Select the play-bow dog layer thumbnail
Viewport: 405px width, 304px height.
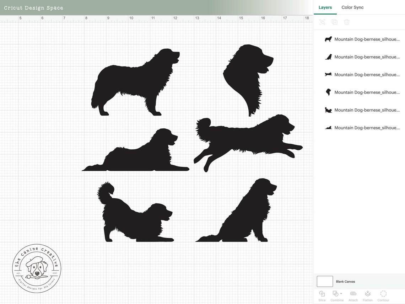(x=328, y=110)
